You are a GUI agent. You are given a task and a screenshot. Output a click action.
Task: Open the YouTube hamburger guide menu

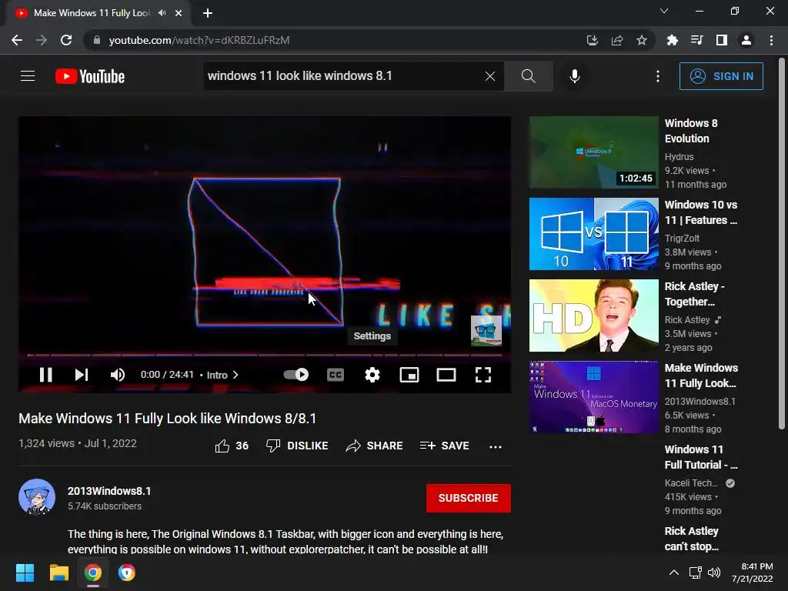click(28, 76)
